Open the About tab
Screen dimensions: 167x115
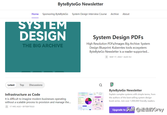click(126, 14)
